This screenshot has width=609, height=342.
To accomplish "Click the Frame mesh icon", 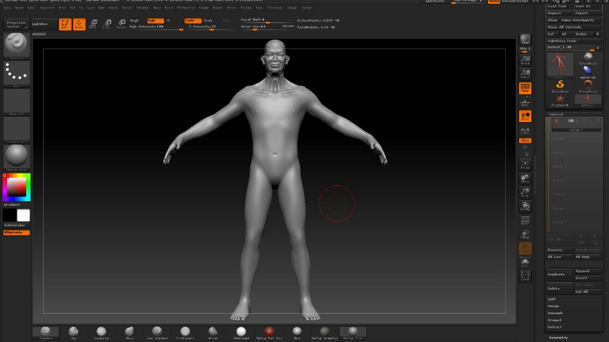I will tap(525, 165).
